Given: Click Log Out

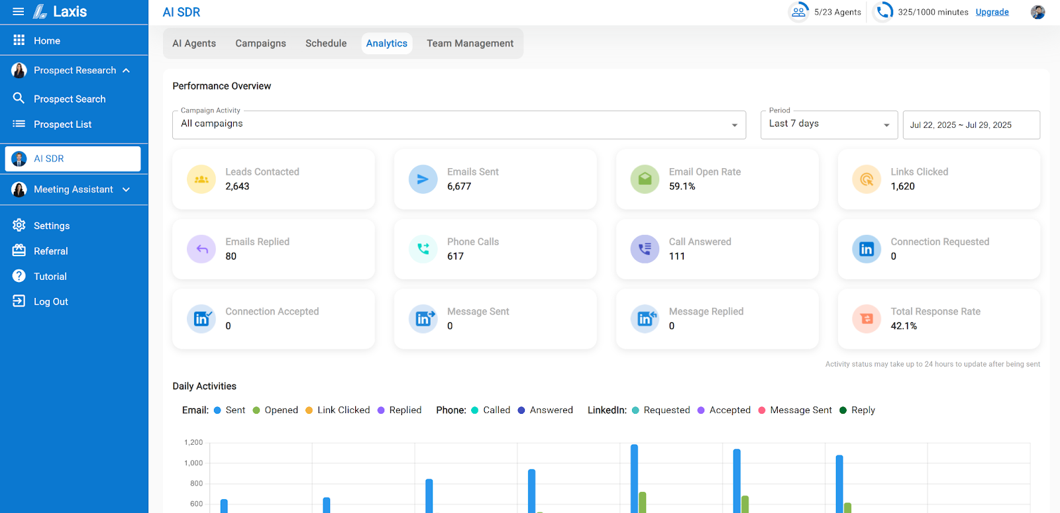Looking at the screenshot, I should tap(51, 301).
